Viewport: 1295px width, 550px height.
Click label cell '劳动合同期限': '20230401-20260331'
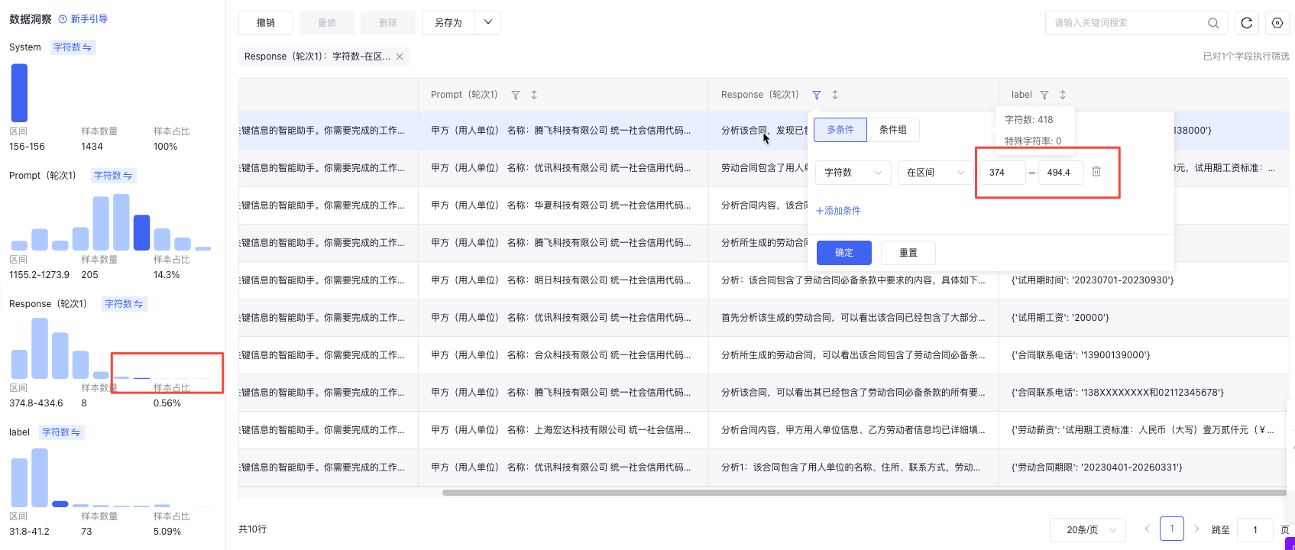[x=1097, y=467]
